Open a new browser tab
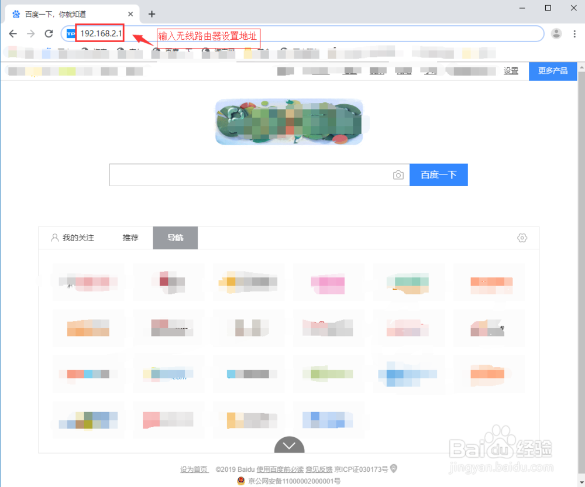 coord(152,14)
